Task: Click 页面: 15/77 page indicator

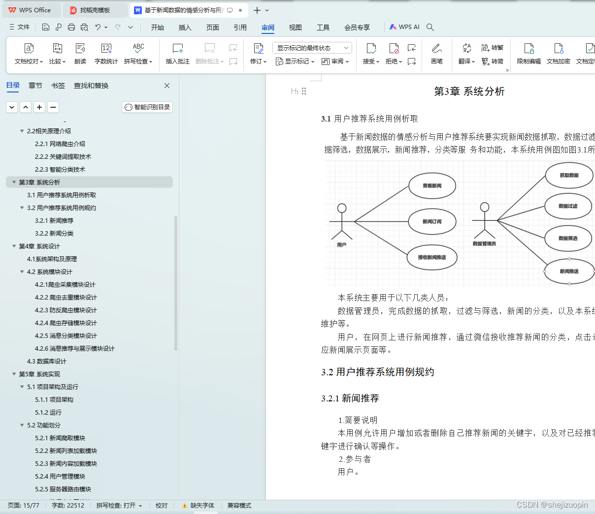Action: (x=24, y=506)
